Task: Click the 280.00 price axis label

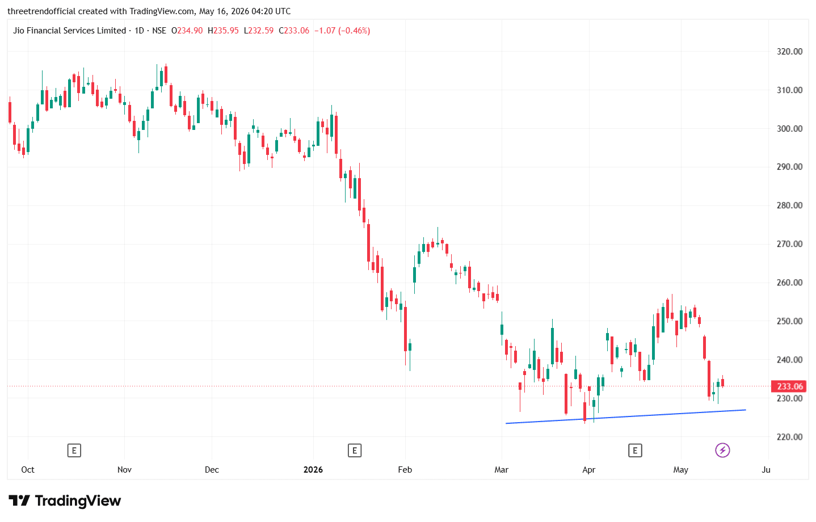Action: pyautogui.click(x=789, y=205)
